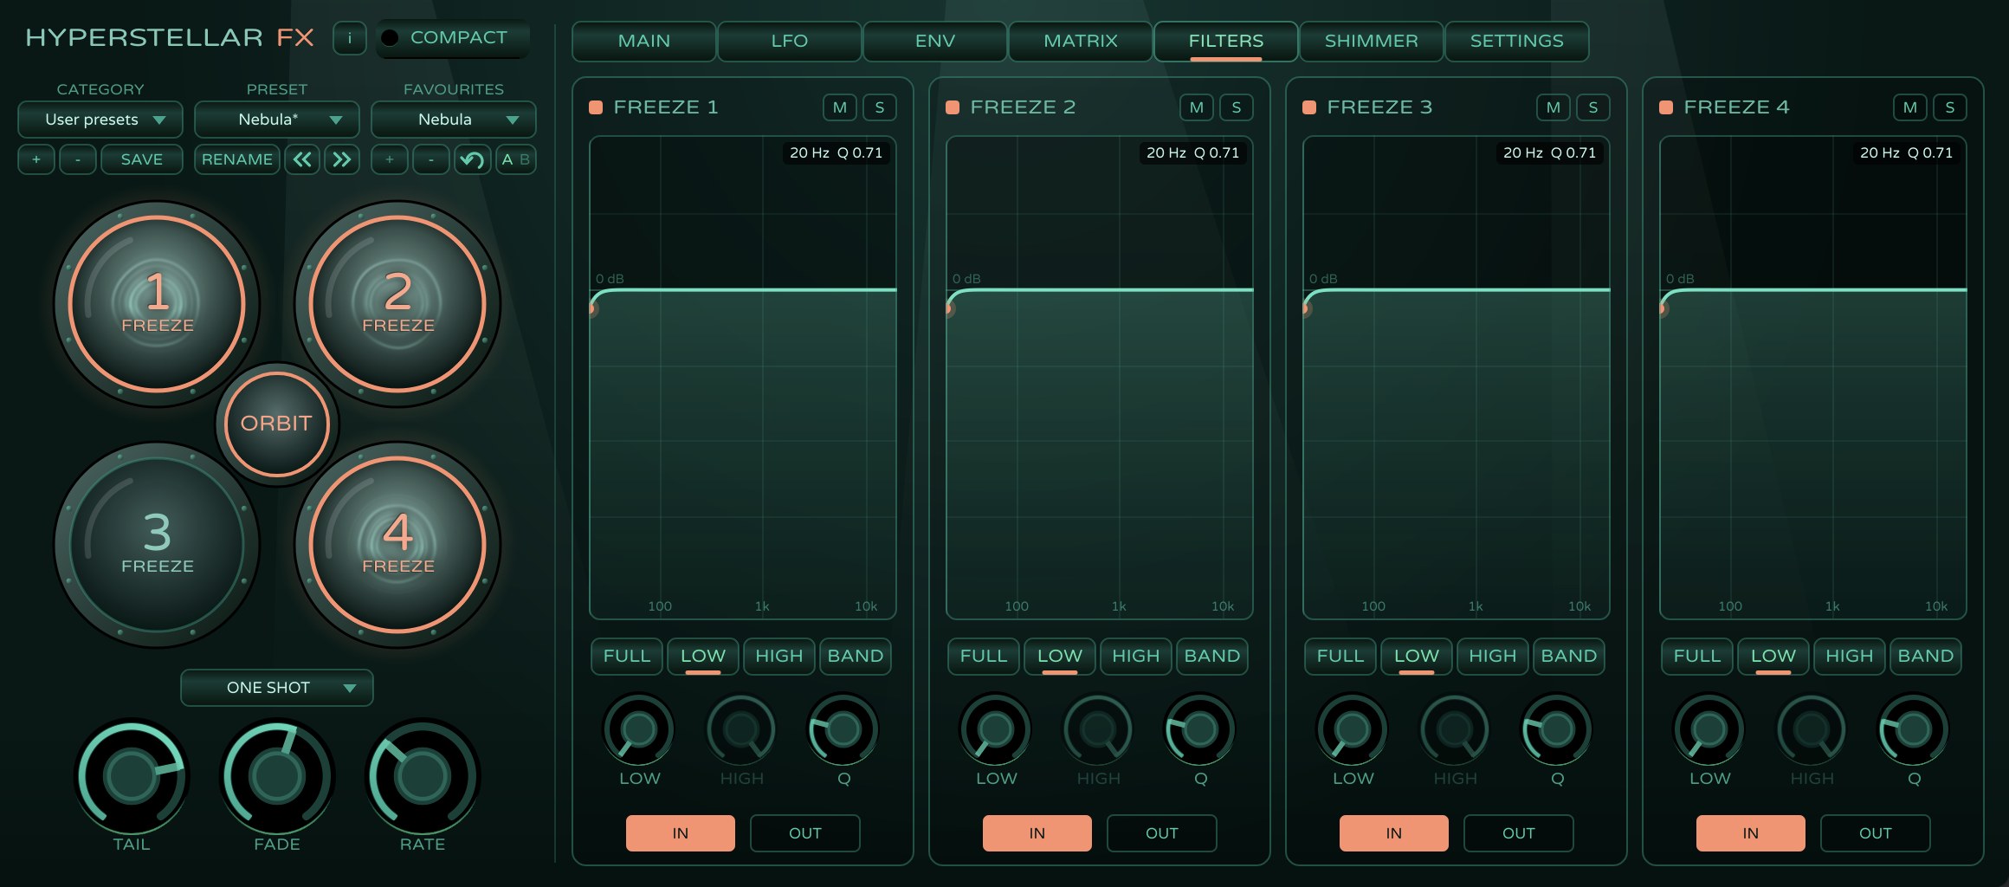The image size is (2009, 887).
Task: Expand the ONE SHOT mode dropdown
Action: [277, 688]
